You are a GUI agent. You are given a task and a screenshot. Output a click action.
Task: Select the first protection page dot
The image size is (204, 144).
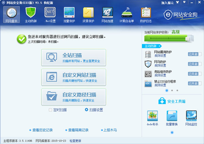click(167, 90)
